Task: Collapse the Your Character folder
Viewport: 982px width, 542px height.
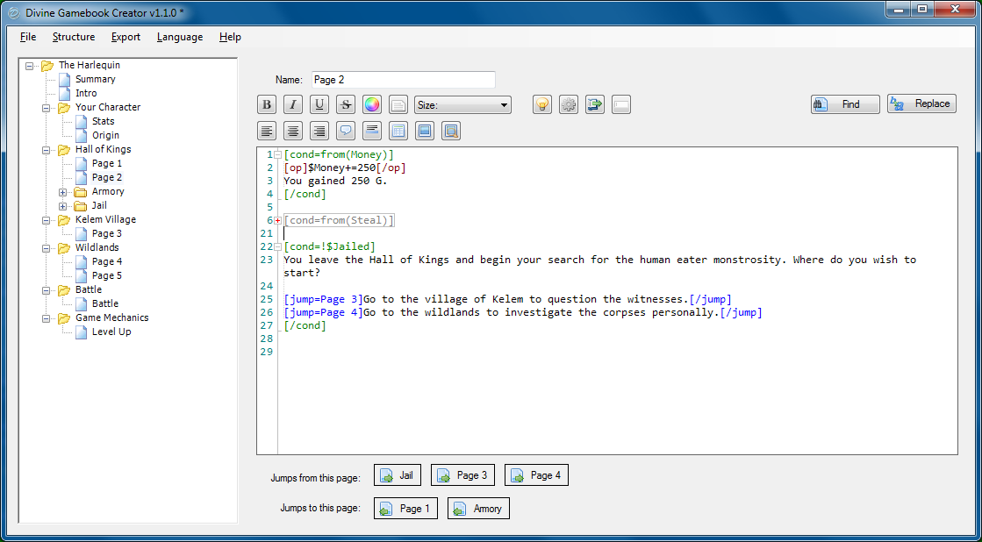Action: pyautogui.click(x=47, y=108)
